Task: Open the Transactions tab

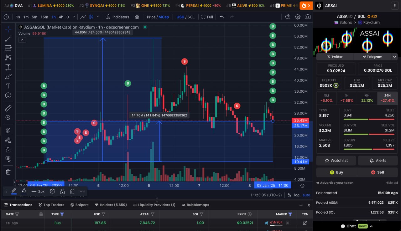Action: (18, 205)
